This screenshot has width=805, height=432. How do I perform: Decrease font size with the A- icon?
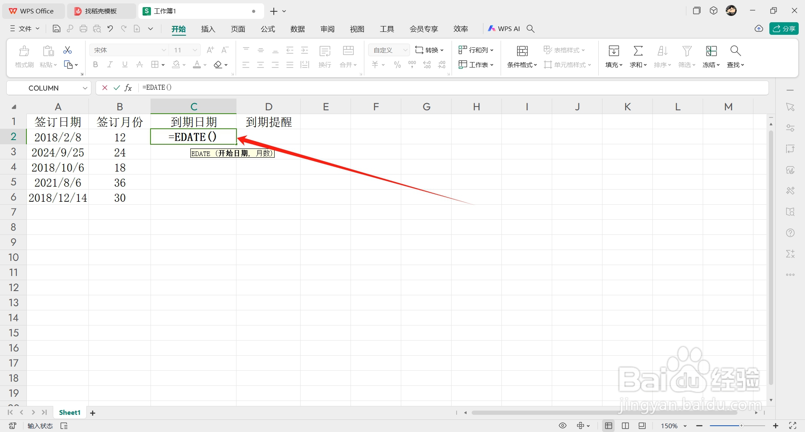[x=225, y=50]
